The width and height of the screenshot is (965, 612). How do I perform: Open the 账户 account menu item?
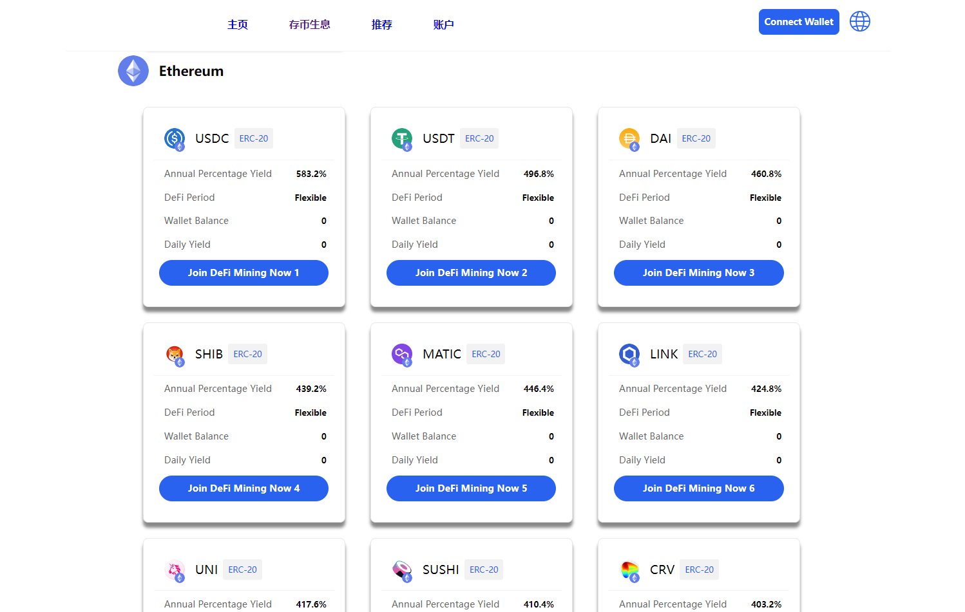(x=444, y=24)
